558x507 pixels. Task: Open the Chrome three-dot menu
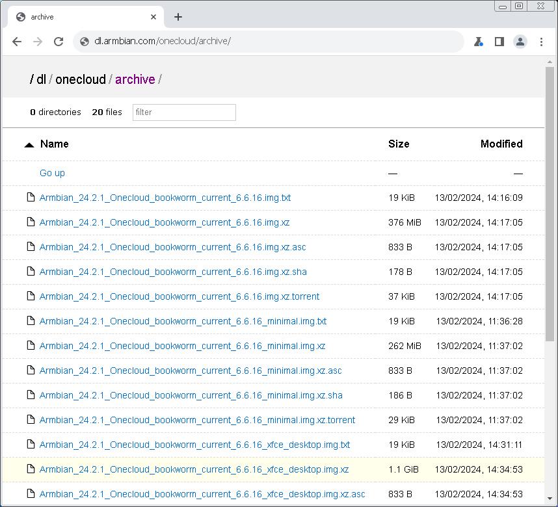click(x=541, y=42)
